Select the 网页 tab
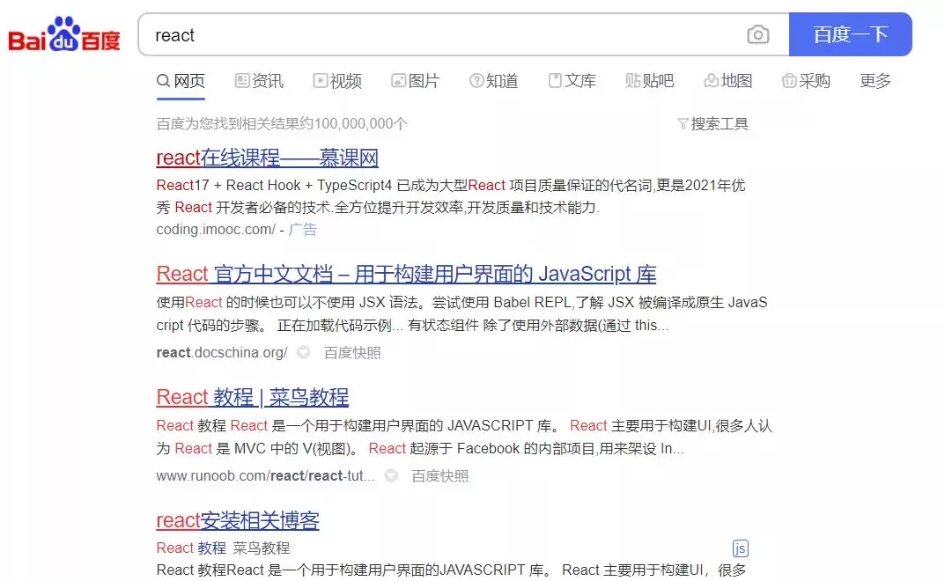Screen dimensions: 945x581 (181, 81)
